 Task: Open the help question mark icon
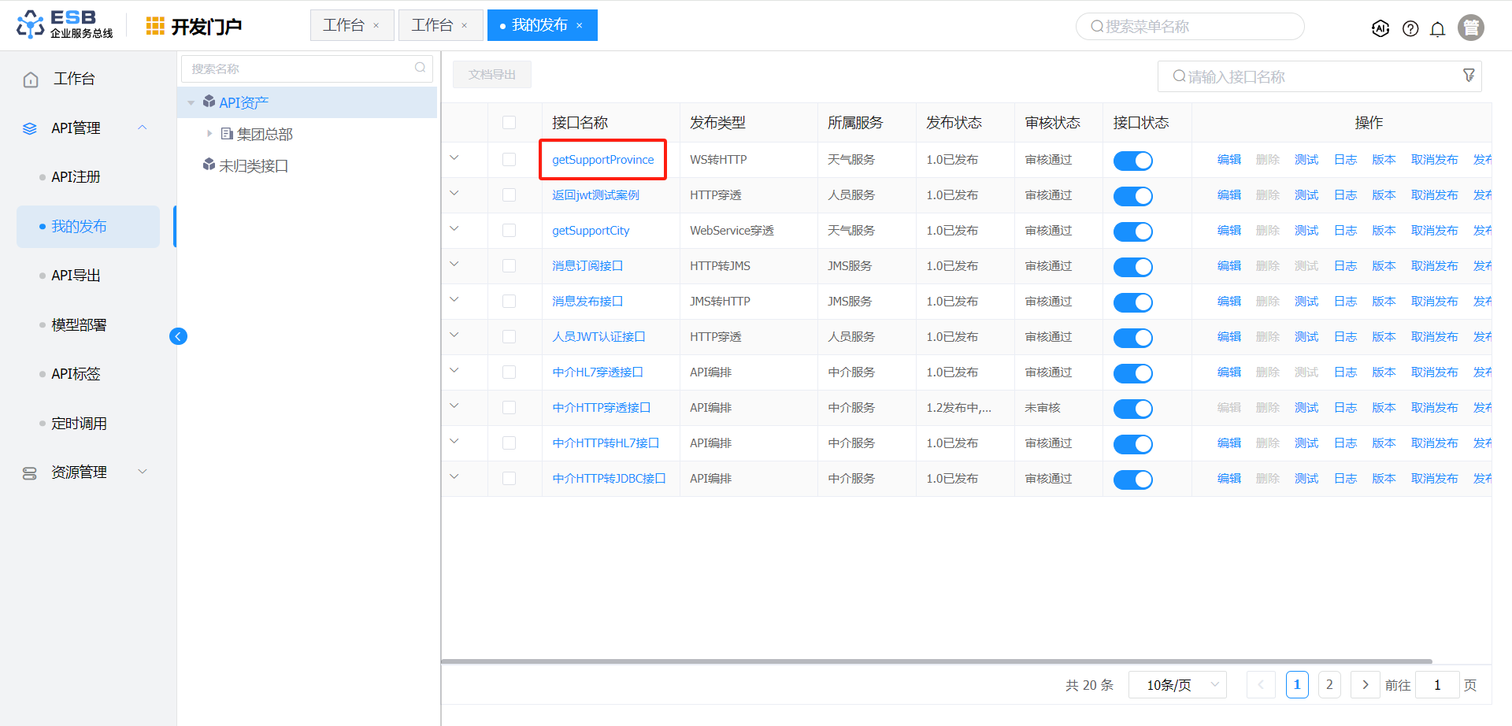point(1410,28)
